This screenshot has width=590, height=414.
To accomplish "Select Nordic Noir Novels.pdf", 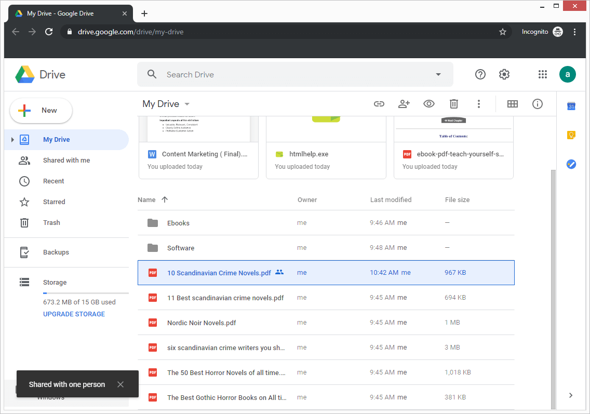I will (326, 323).
